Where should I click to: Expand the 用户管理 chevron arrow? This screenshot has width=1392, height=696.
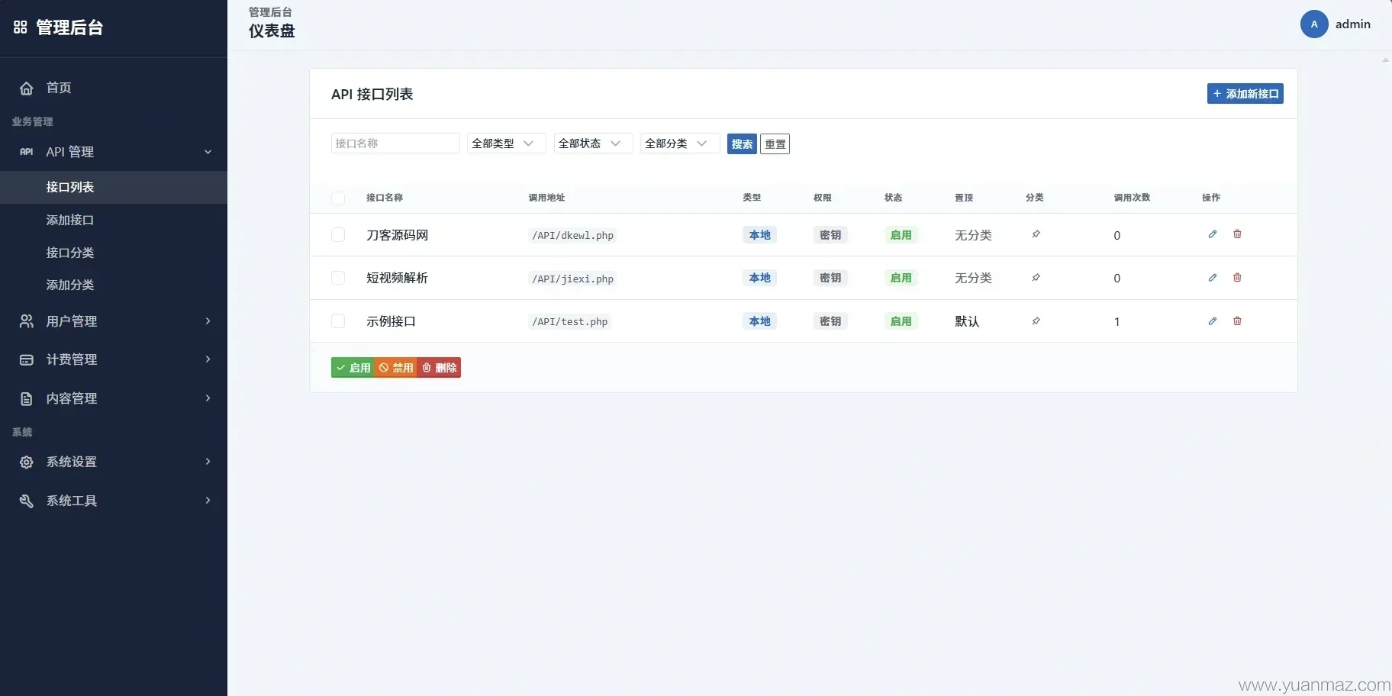click(208, 321)
